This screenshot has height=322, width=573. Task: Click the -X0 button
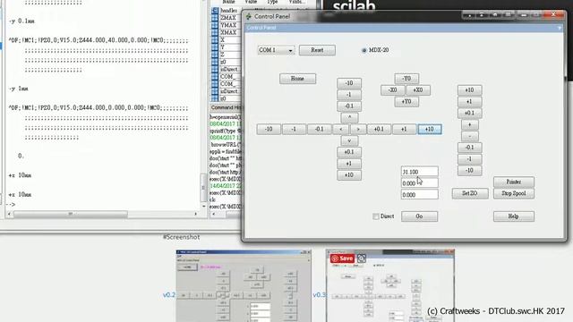pos(393,90)
